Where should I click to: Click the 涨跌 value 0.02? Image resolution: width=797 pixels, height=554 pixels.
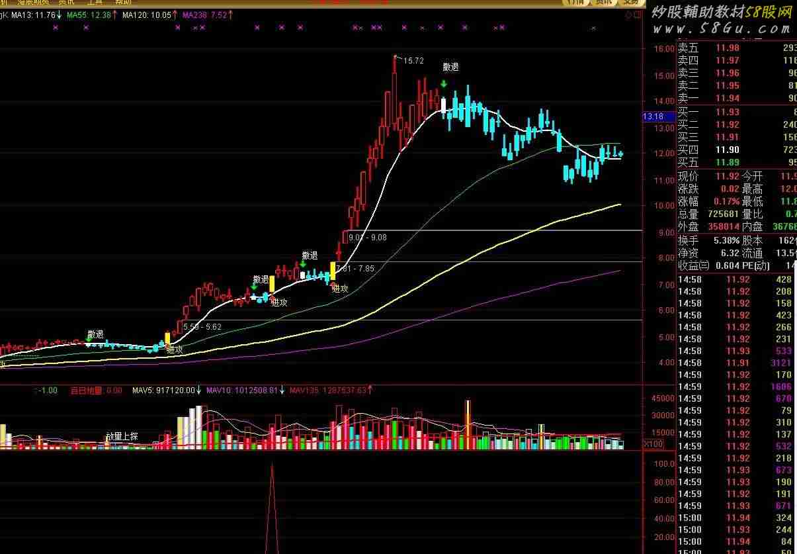(730, 189)
